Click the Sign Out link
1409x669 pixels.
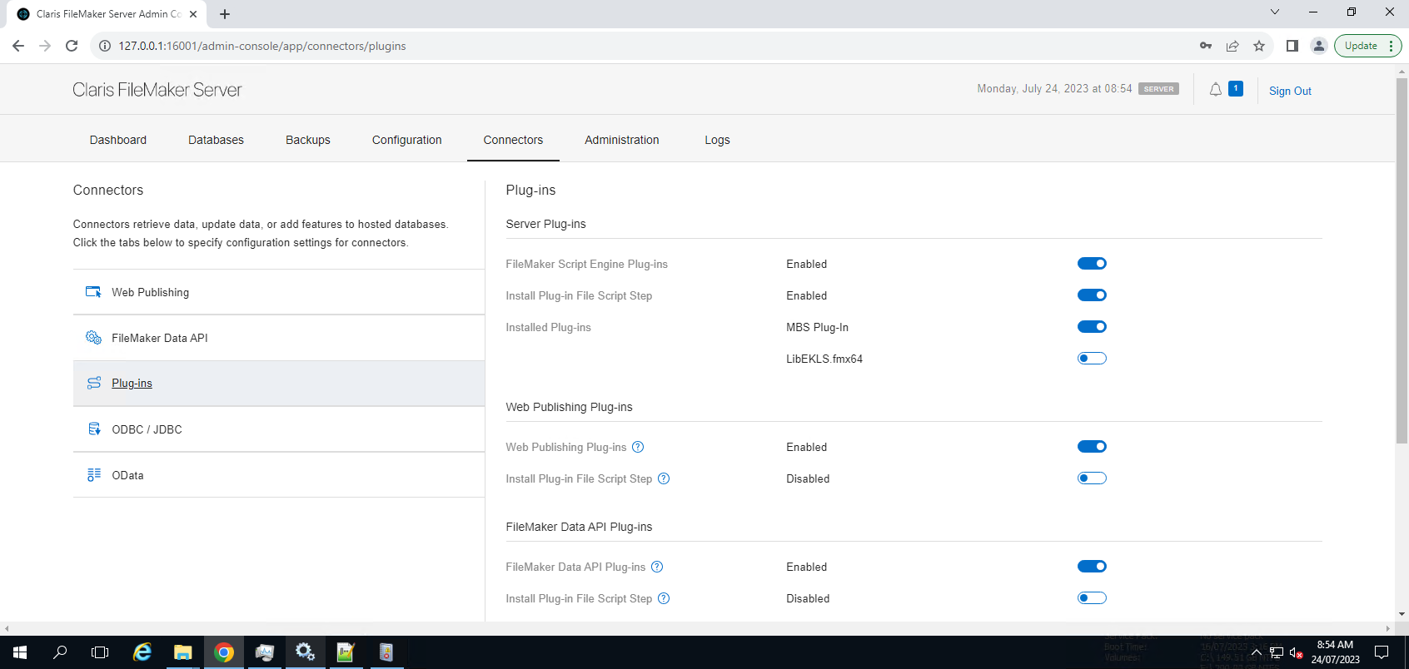(1289, 91)
